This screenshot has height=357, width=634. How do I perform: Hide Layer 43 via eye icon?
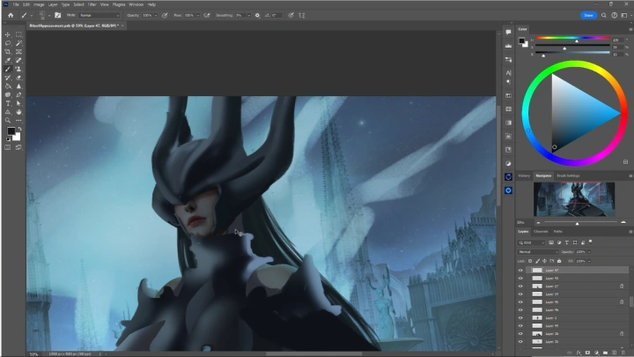(x=520, y=279)
